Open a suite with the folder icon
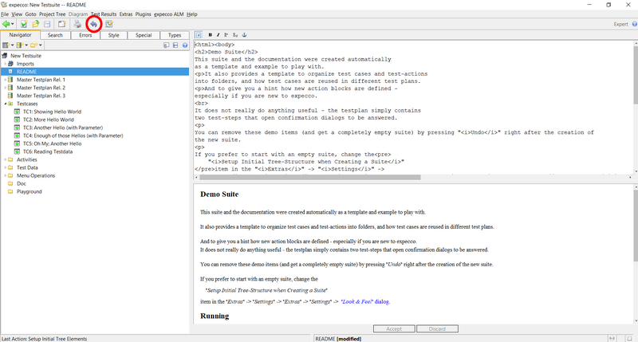 [36, 25]
